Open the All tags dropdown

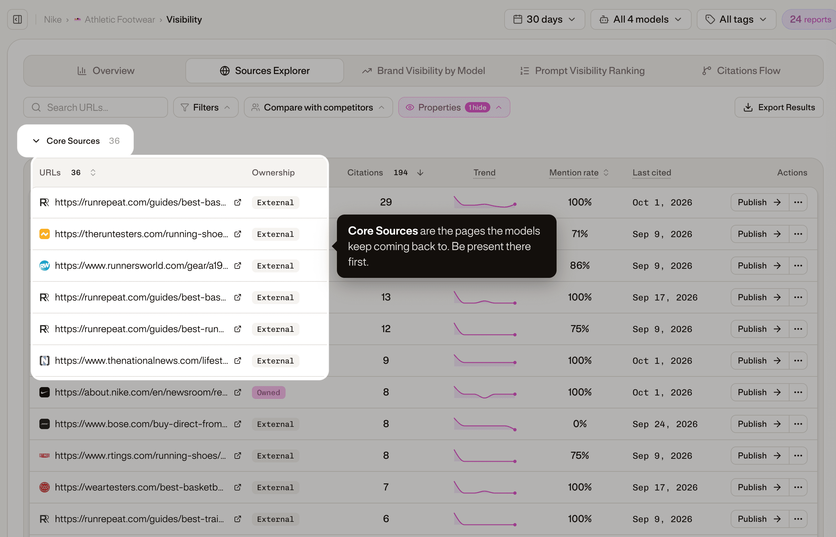point(736,19)
